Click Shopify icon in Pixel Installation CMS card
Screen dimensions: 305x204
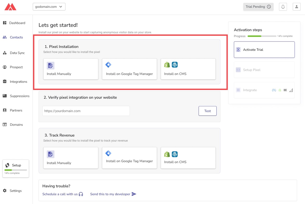167,65
